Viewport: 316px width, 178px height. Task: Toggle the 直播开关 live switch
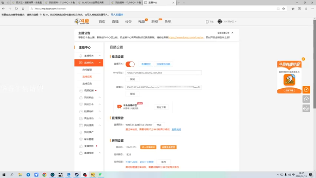coord(130,64)
